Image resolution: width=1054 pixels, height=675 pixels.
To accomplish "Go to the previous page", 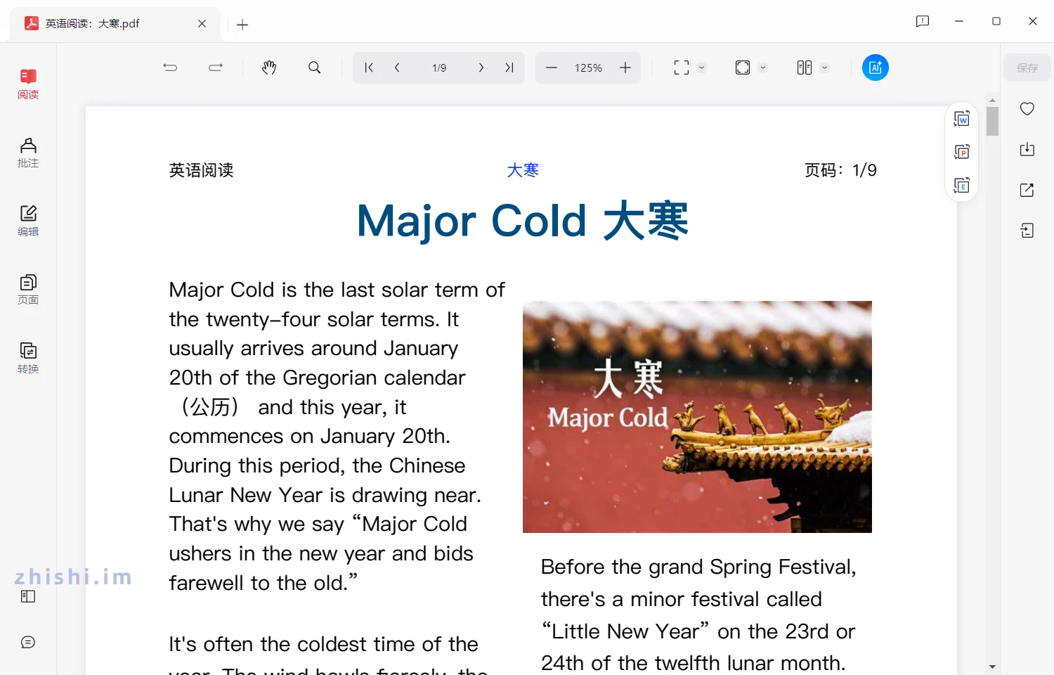I will tap(397, 67).
